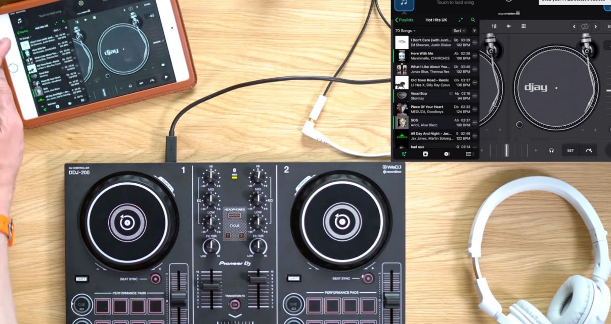The image size is (611, 324).
Task: Click the jump to cue arrow button
Action: tap(589, 150)
